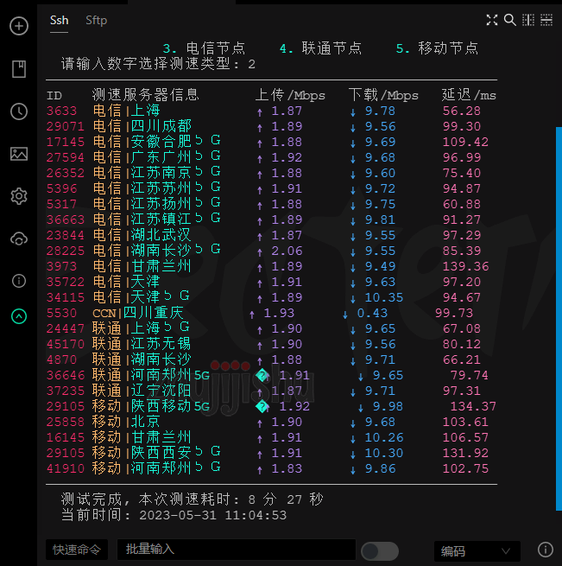Click the add new connection plus icon
The height and width of the screenshot is (566, 562).
[x=19, y=26]
